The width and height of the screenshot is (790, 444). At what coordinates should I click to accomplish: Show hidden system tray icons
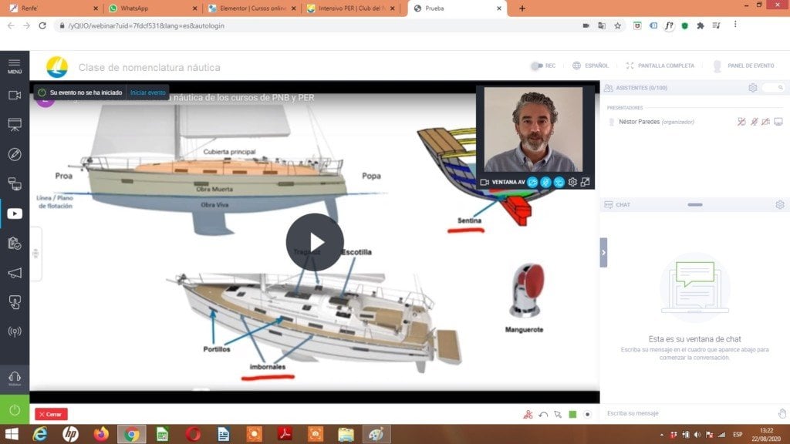pos(661,435)
